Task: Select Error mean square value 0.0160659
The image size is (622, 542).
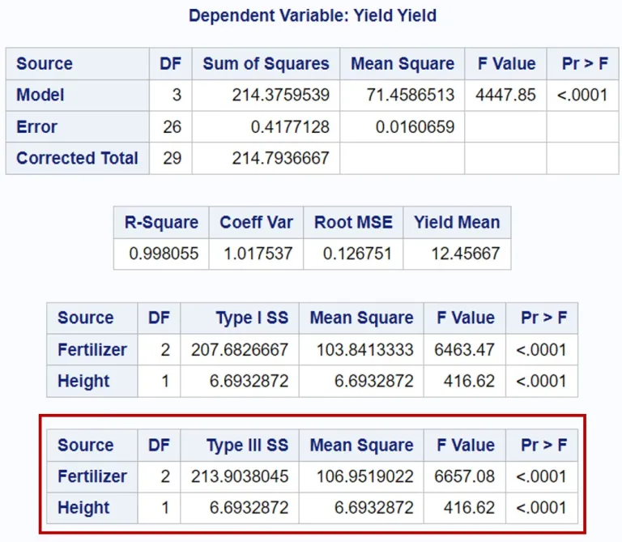Action: click(x=415, y=126)
